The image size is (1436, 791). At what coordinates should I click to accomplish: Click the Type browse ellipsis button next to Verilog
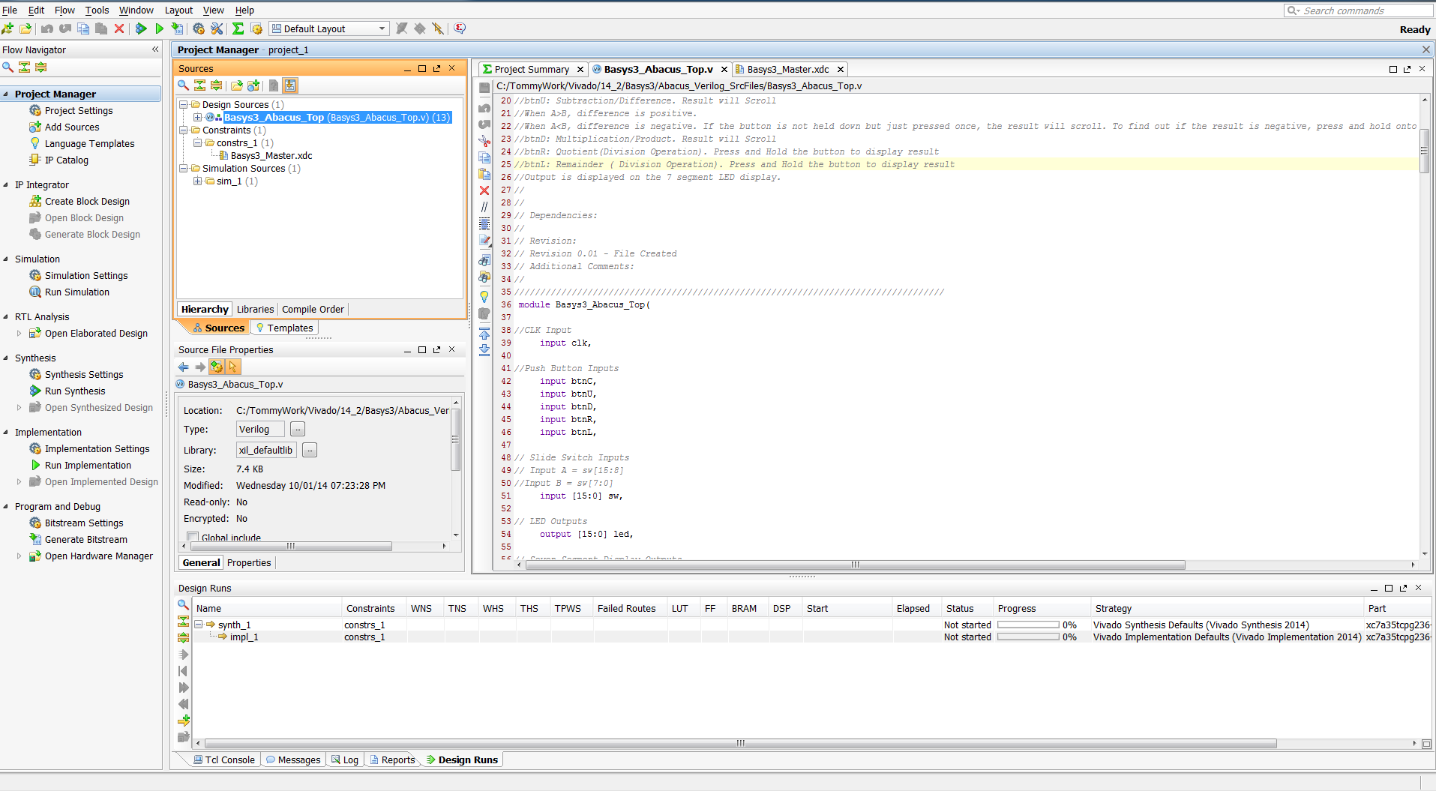tap(298, 429)
